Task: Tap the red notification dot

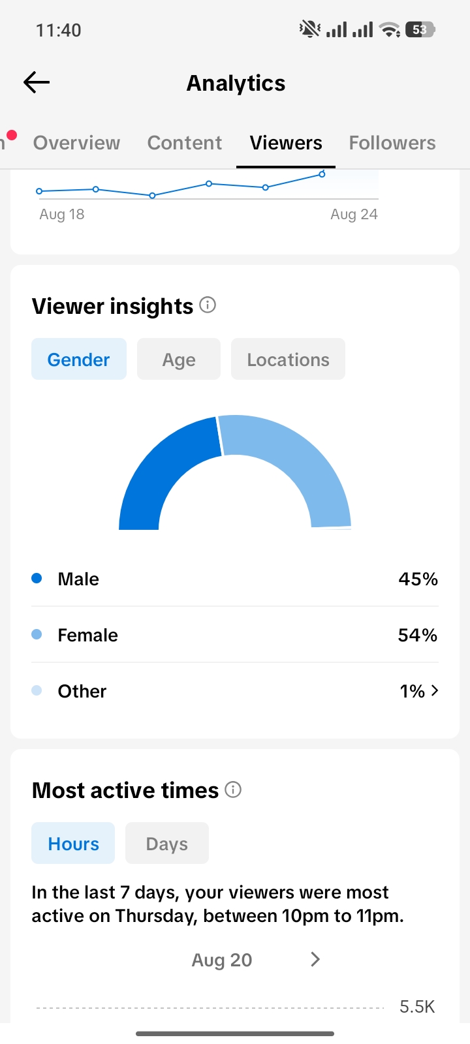Action: point(11,135)
